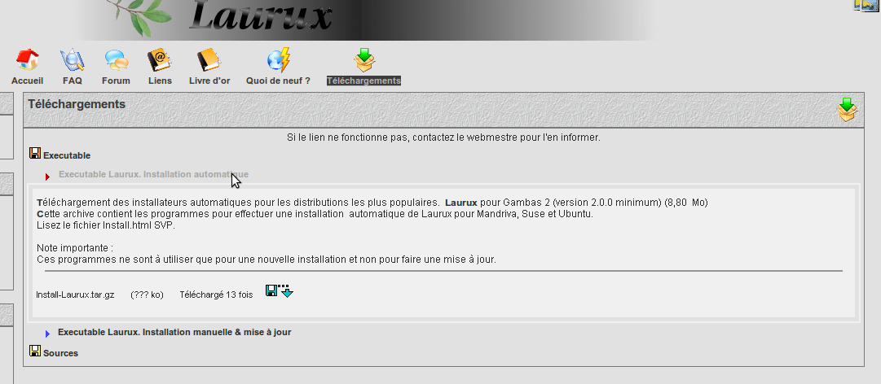Click the Téléchargé 13 fois text

point(216,295)
